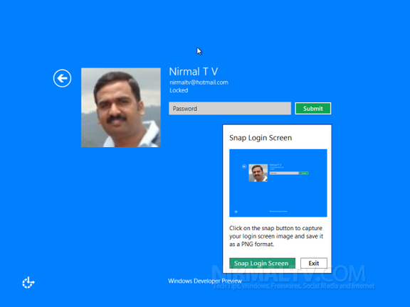Click the tiny accessibility icon inside preview
Viewport: 410px width, 307px height.
[236, 212]
